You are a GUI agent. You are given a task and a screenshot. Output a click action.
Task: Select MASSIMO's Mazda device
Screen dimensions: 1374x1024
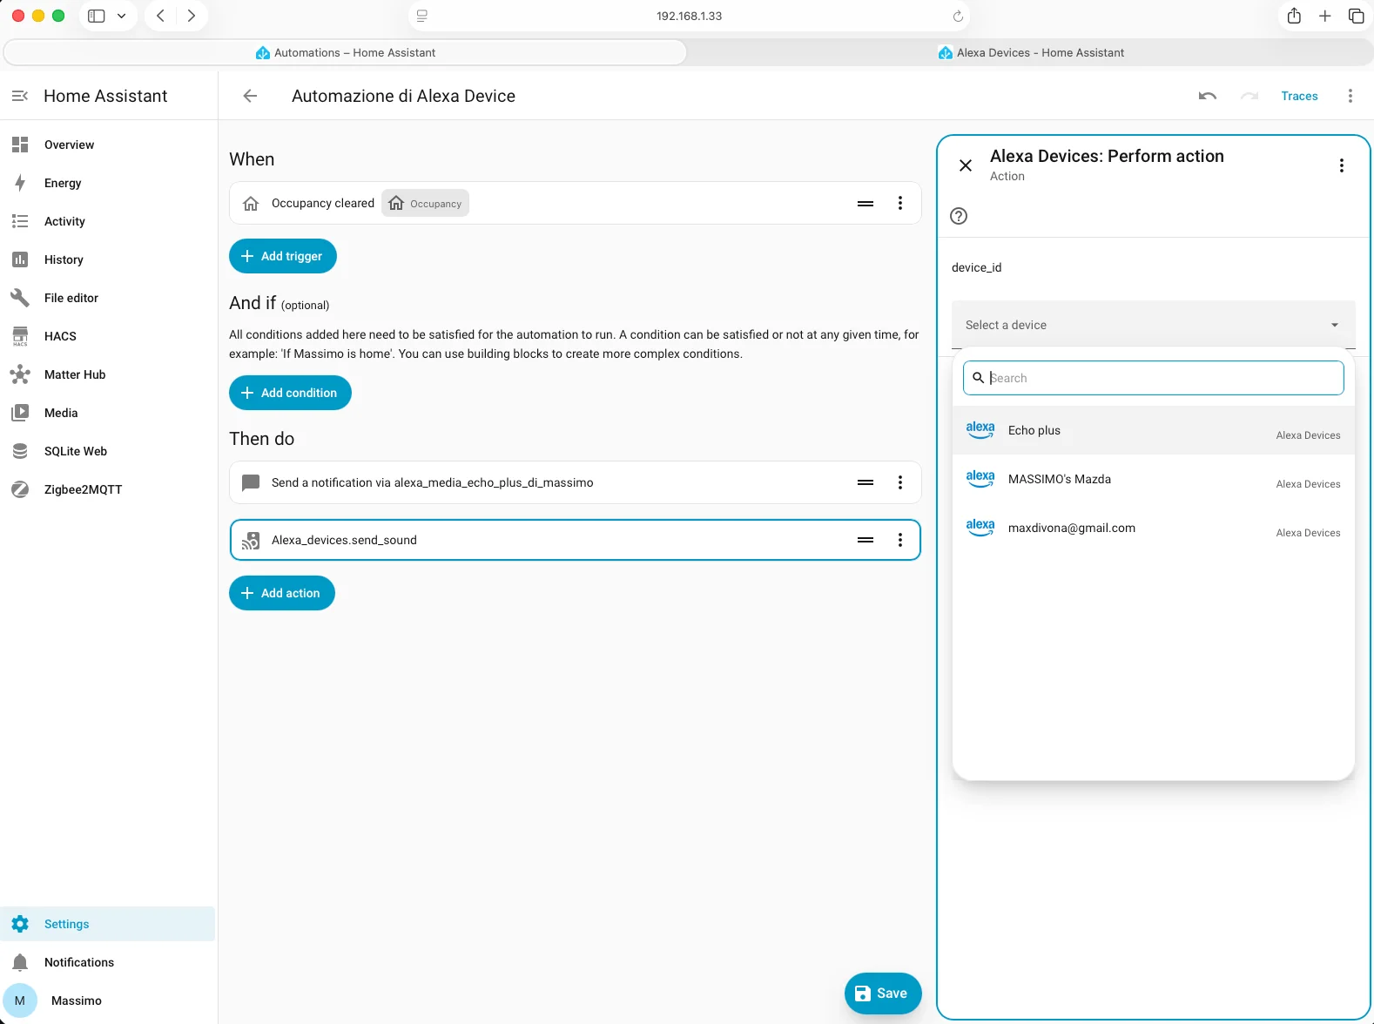1154,479
